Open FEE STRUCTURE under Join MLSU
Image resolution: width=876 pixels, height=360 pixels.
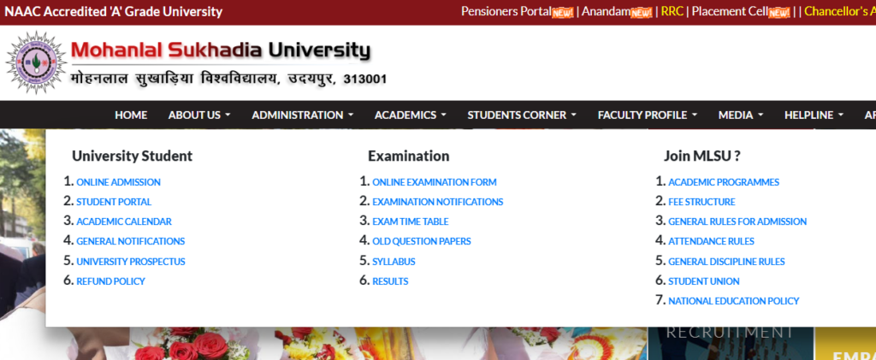pos(701,202)
